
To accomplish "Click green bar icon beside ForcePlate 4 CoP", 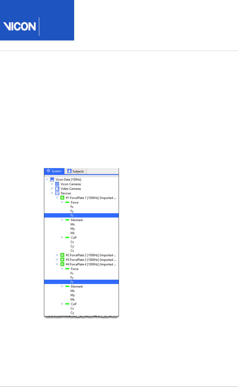I will (x=67, y=304).
